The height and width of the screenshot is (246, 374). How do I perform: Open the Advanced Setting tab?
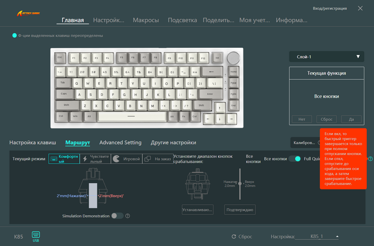click(x=120, y=142)
